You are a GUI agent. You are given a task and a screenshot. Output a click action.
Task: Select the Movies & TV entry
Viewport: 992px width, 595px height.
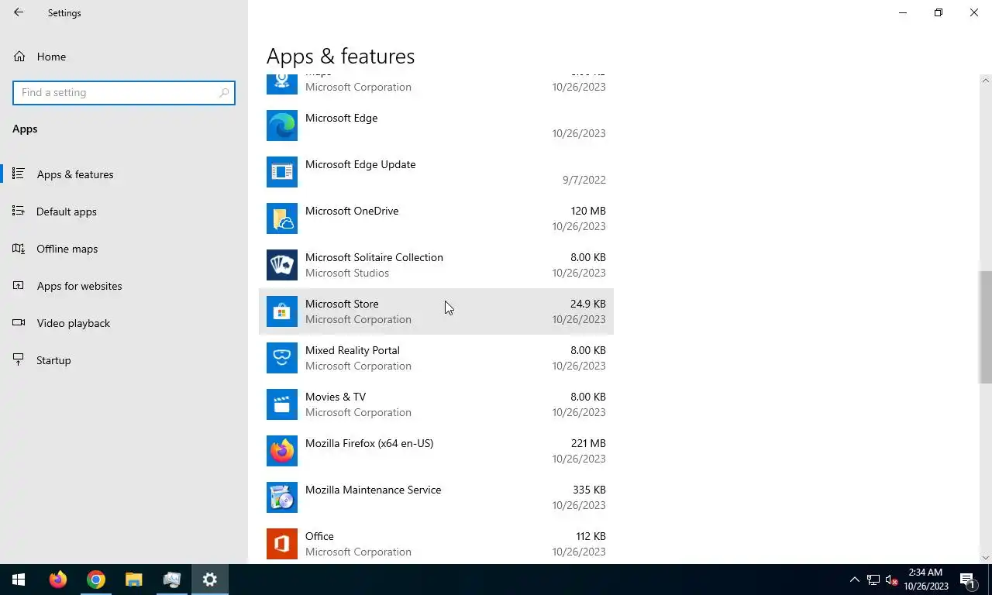(436, 404)
